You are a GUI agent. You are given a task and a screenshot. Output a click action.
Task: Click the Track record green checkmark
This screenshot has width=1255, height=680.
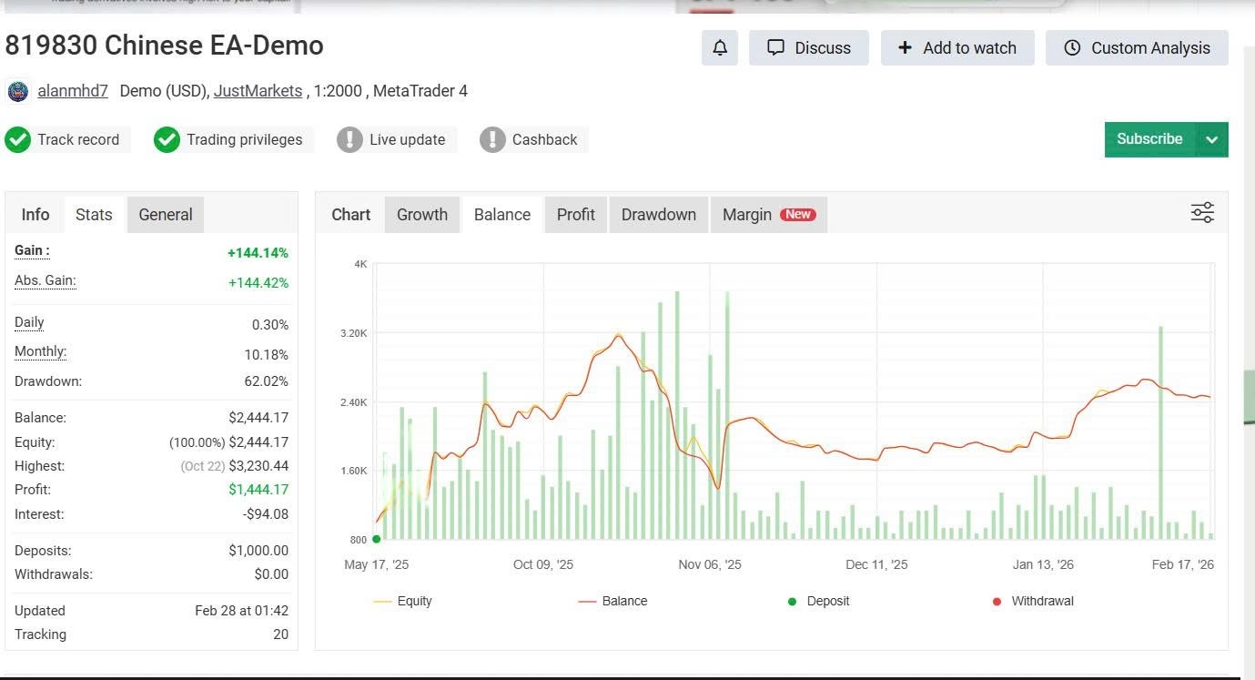tap(17, 139)
